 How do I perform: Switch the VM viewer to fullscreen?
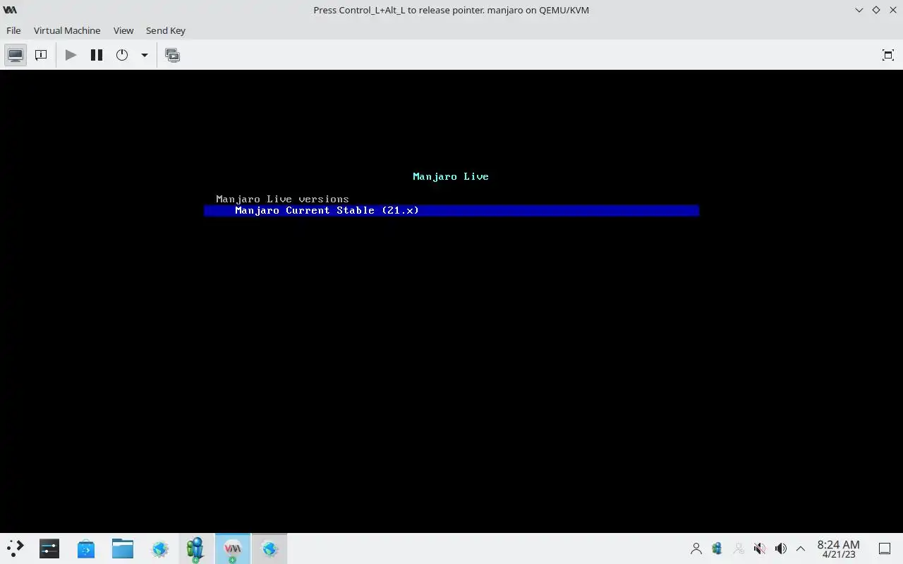coord(887,55)
